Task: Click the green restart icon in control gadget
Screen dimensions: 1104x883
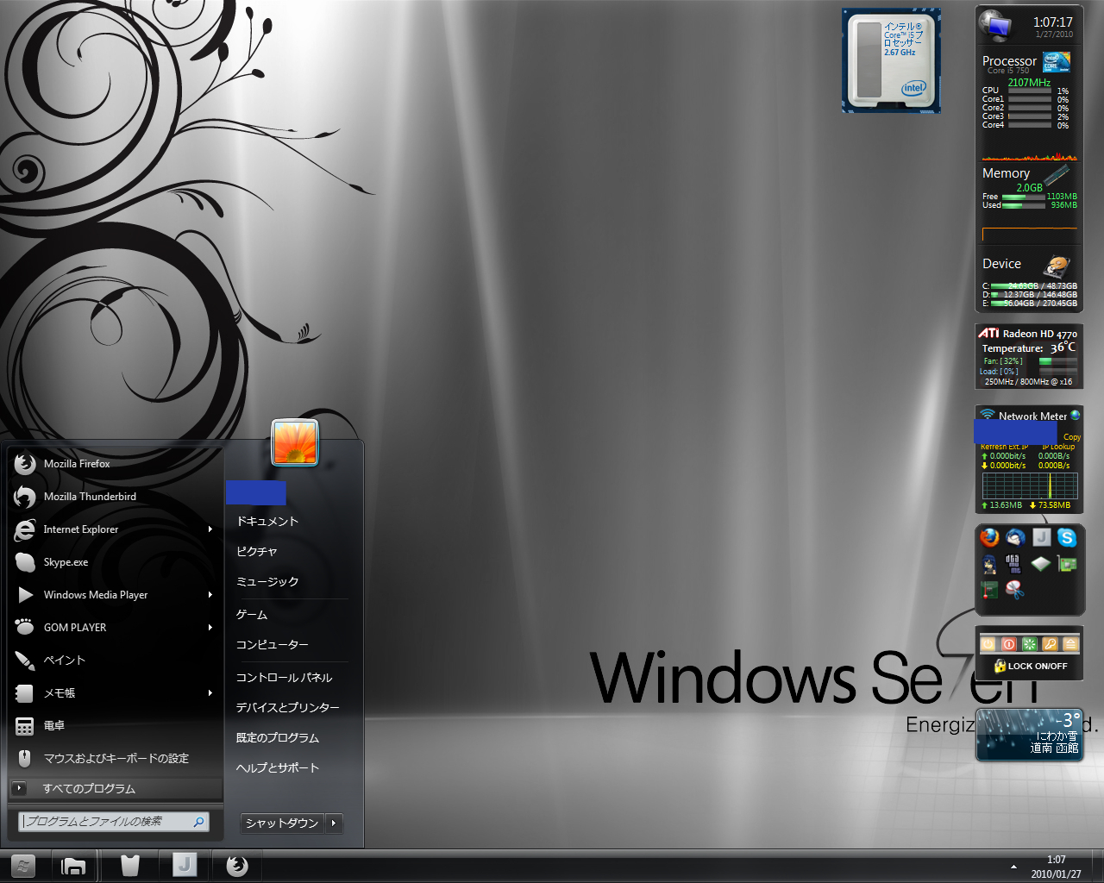Action: tap(1030, 643)
